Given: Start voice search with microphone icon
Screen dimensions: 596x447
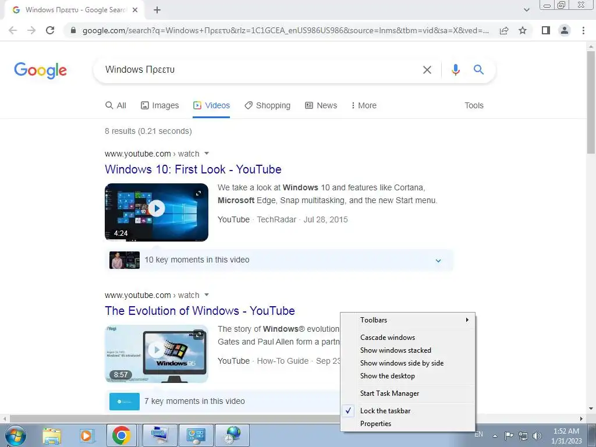Looking at the screenshot, I should coord(456,70).
